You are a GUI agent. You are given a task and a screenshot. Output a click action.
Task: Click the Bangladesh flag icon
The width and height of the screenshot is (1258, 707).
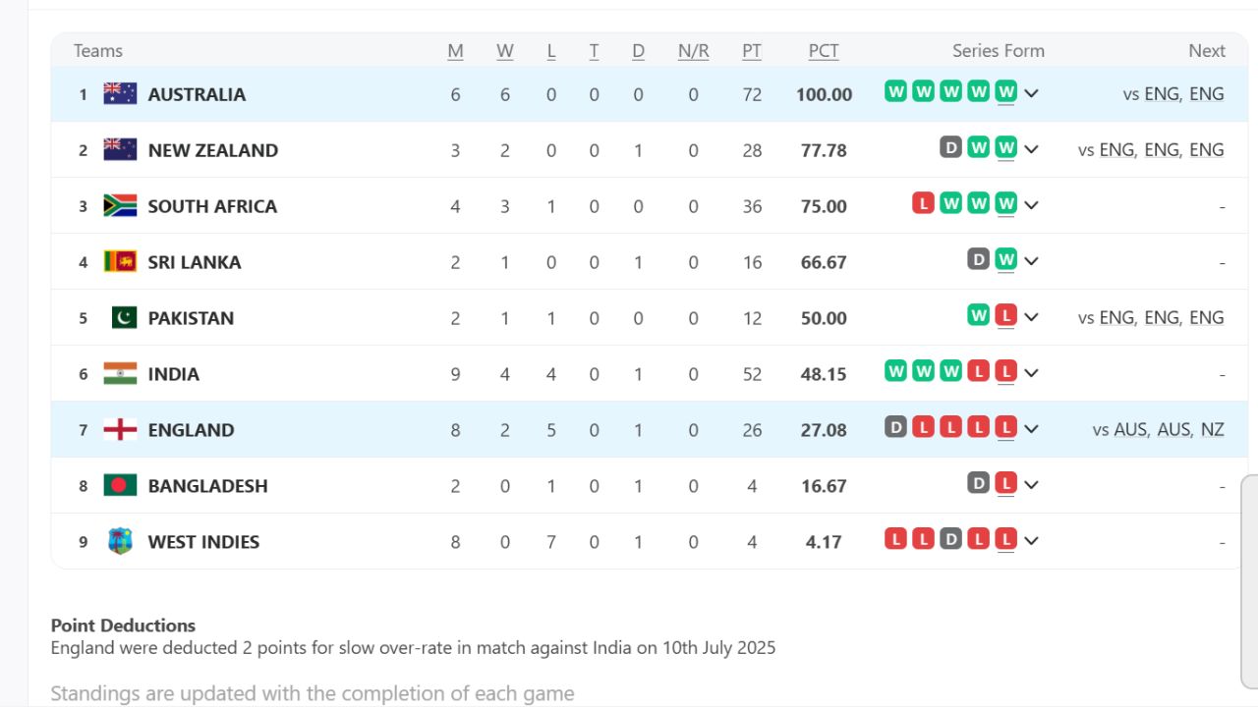119,485
